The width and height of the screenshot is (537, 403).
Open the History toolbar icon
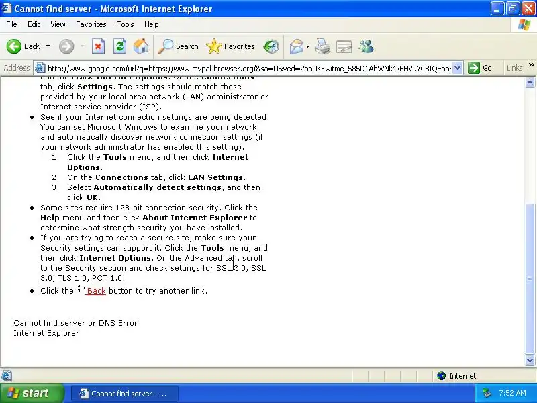coord(271,46)
